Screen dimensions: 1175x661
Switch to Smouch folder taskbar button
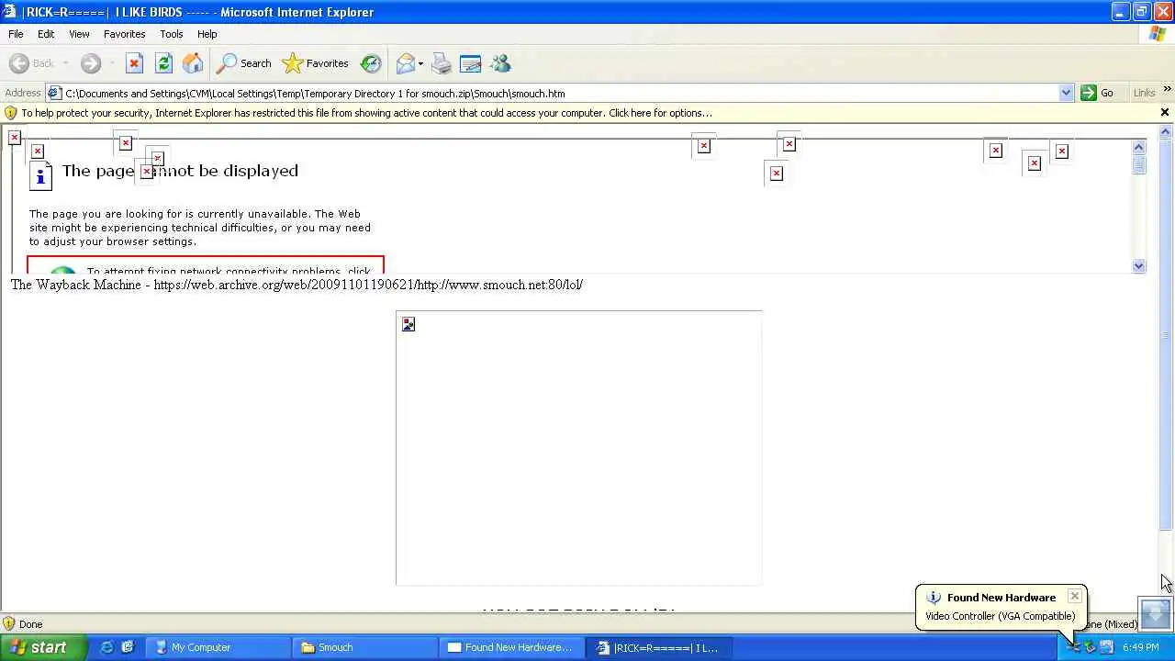click(x=365, y=647)
